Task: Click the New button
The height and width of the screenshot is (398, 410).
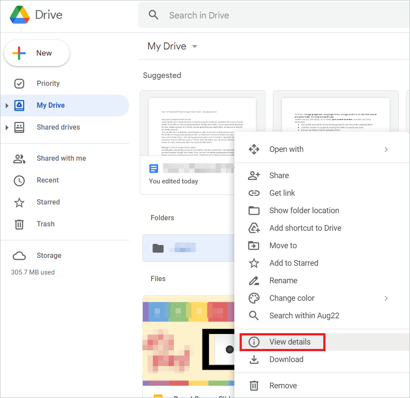Action: coord(37,53)
